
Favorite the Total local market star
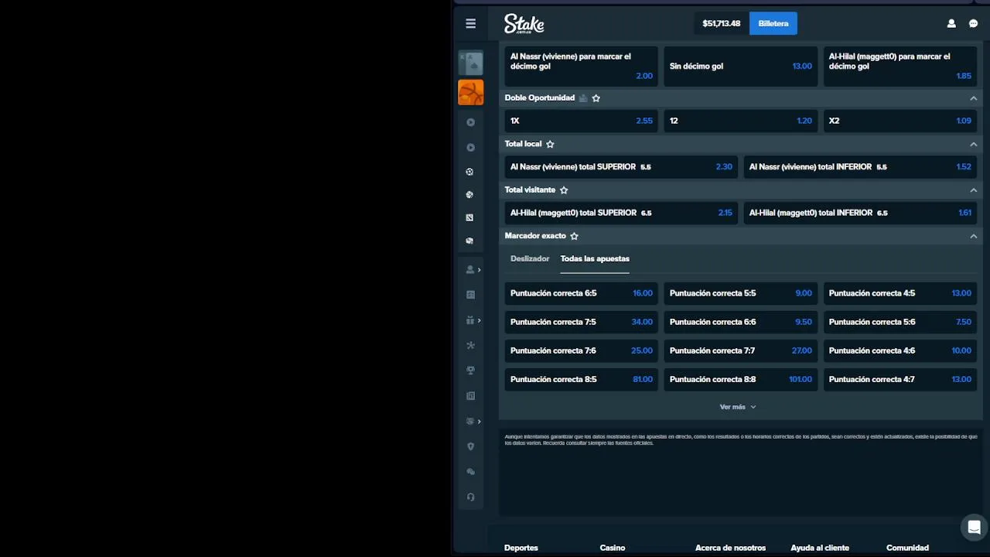click(x=550, y=144)
